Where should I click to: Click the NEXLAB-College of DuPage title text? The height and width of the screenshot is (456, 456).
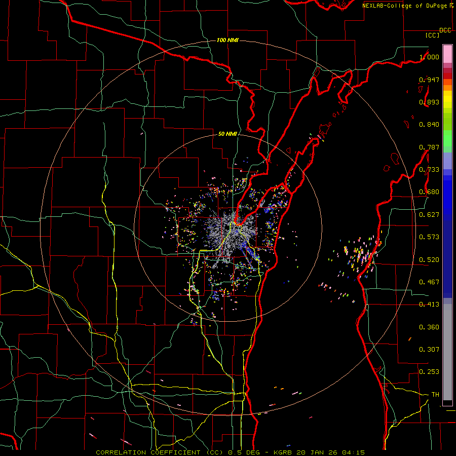[x=408, y=6]
